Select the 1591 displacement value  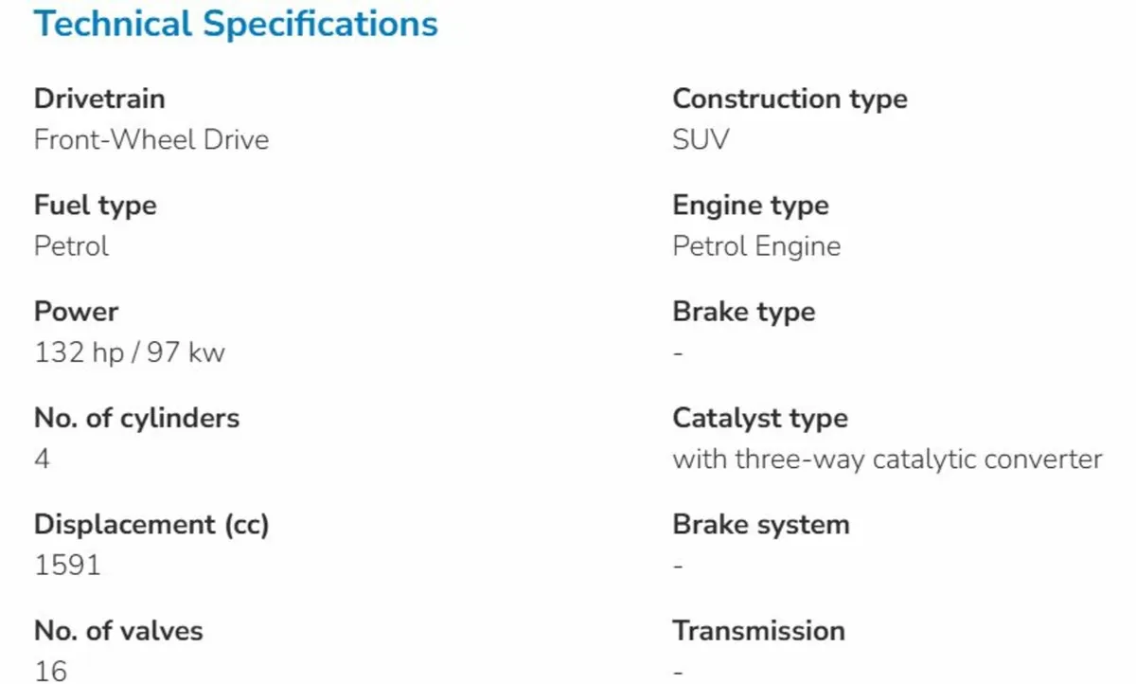(x=67, y=566)
